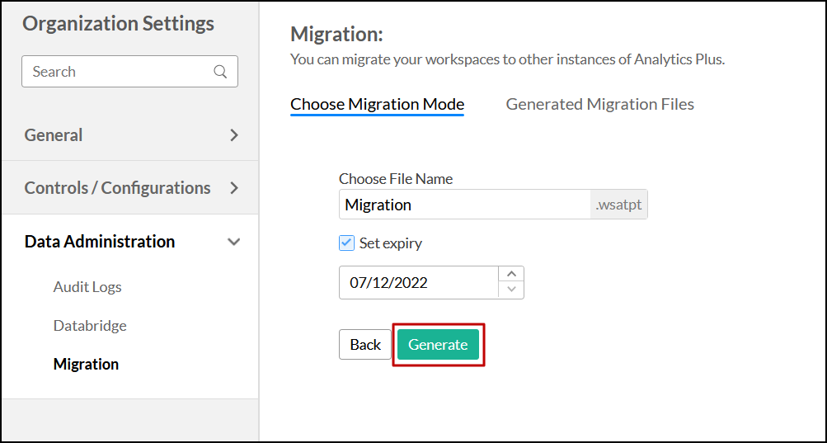Screen dimensions: 827x443
Task: Click the Data Administration heading
Action: click(100, 242)
